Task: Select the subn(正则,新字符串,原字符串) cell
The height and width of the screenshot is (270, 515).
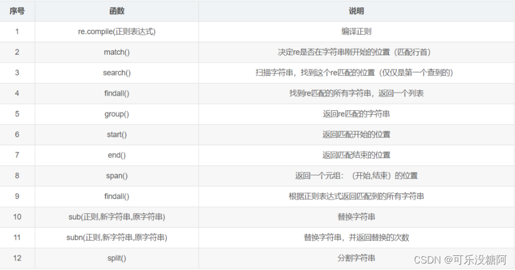Action: pyautogui.click(x=117, y=238)
